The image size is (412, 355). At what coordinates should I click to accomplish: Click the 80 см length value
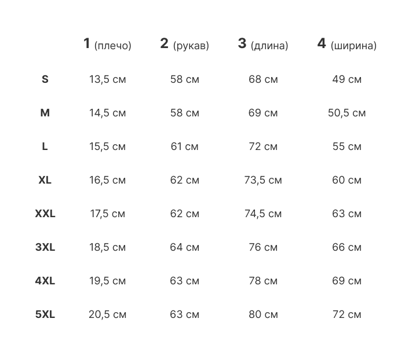262,314
